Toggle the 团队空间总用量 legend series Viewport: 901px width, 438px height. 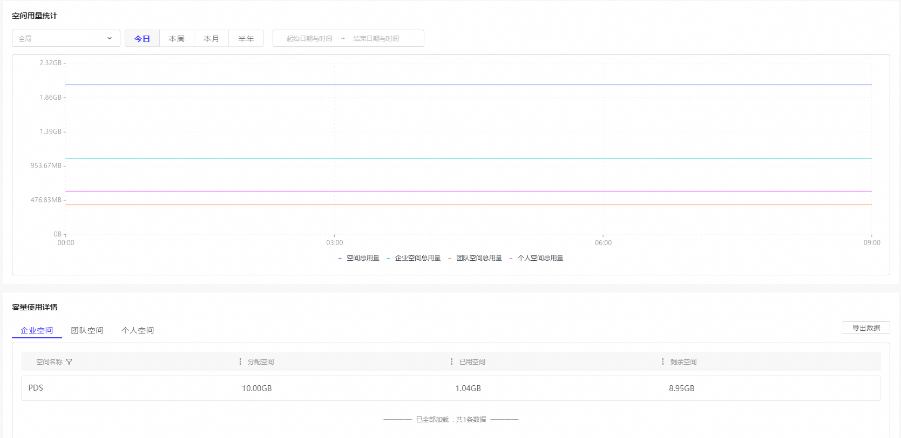pos(475,258)
